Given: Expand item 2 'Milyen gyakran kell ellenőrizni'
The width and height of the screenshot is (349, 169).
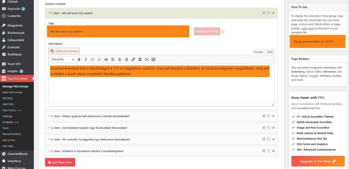Looking at the screenshot, I should [90, 116].
